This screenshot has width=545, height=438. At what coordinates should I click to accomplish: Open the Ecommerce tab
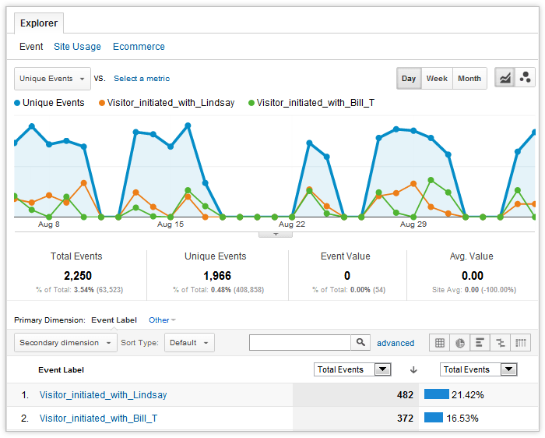click(x=139, y=47)
